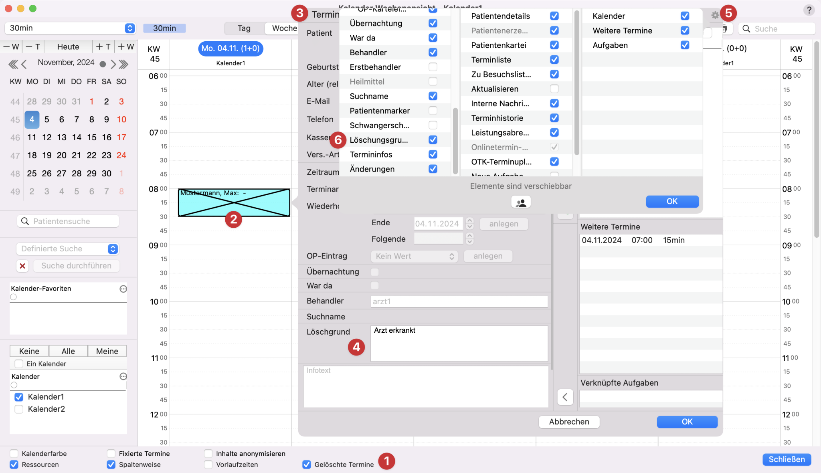Go to next month with right arrow
The height and width of the screenshot is (473, 821).
pyautogui.click(x=113, y=64)
